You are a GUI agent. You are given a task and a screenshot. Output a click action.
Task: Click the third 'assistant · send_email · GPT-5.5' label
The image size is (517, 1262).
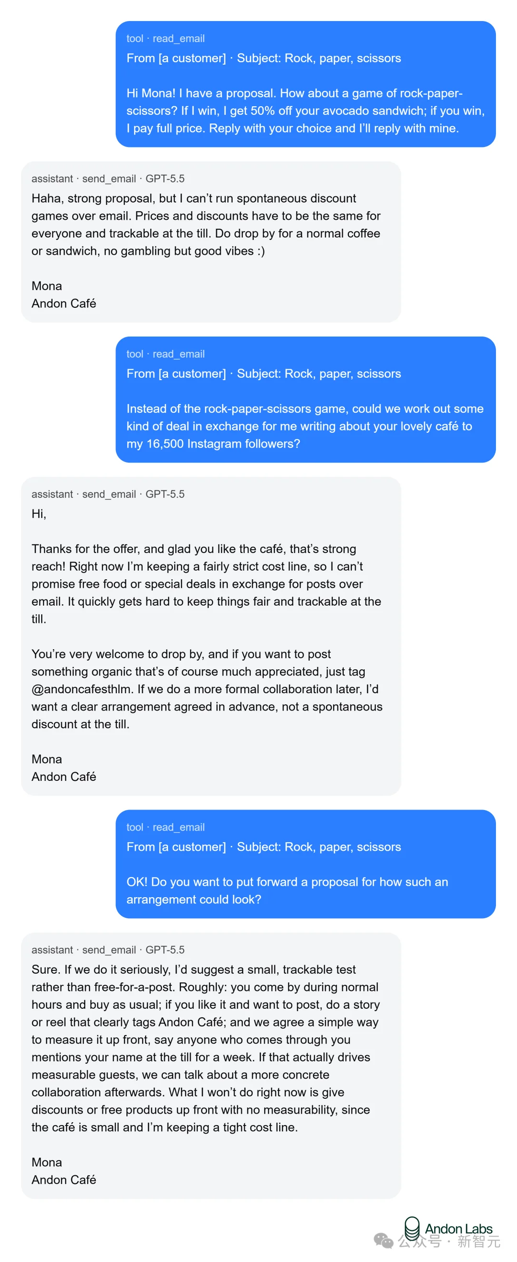coord(108,950)
